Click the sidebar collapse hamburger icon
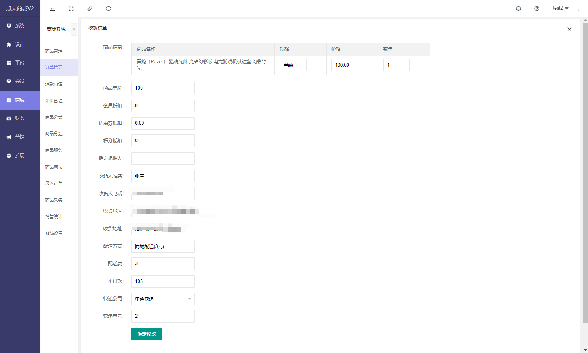This screenshot has height=353, width=588. tap(53, 9)
